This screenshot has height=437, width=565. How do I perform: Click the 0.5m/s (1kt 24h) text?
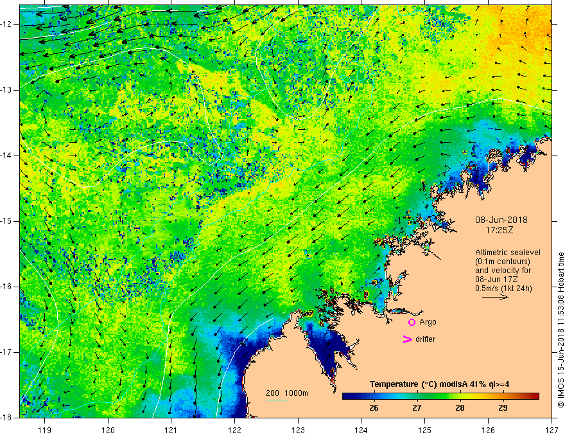(x=503, y=289)
